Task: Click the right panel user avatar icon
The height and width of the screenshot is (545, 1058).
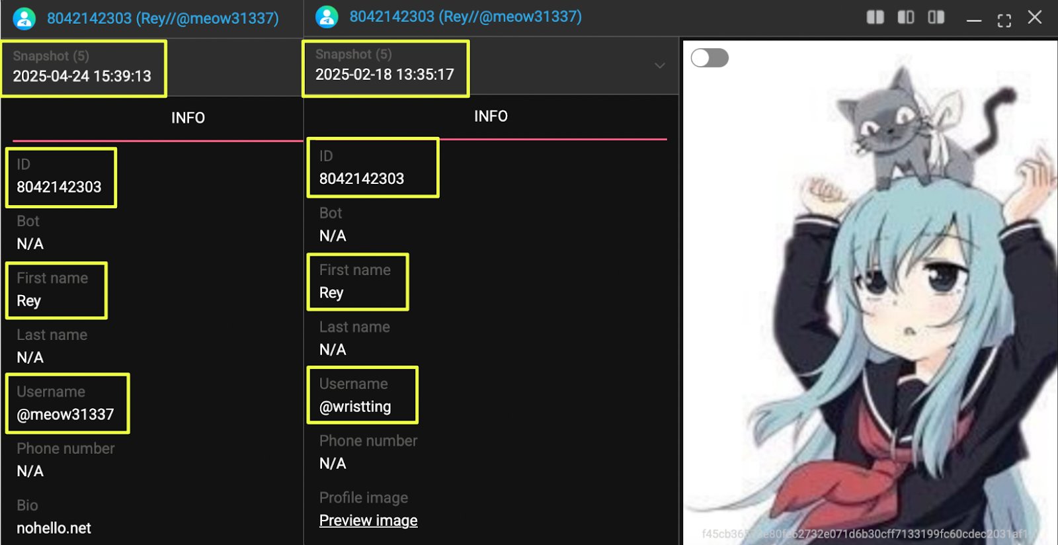Action: pos(327,17)
